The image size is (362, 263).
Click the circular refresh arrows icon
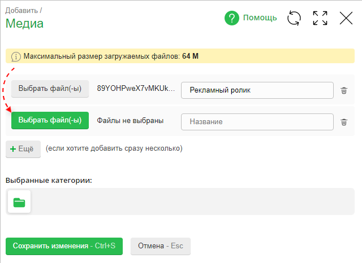pyautogui.click(x=294, y=18)
